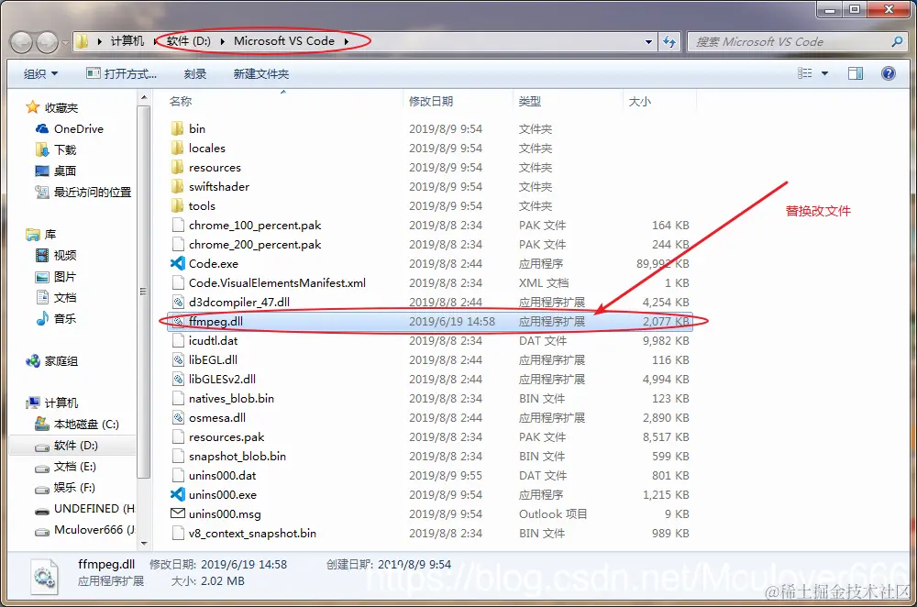Click 软件 (D:) breadcrumb in address bar
Screen dimensions: 917x607
click(x=188, y=41)
